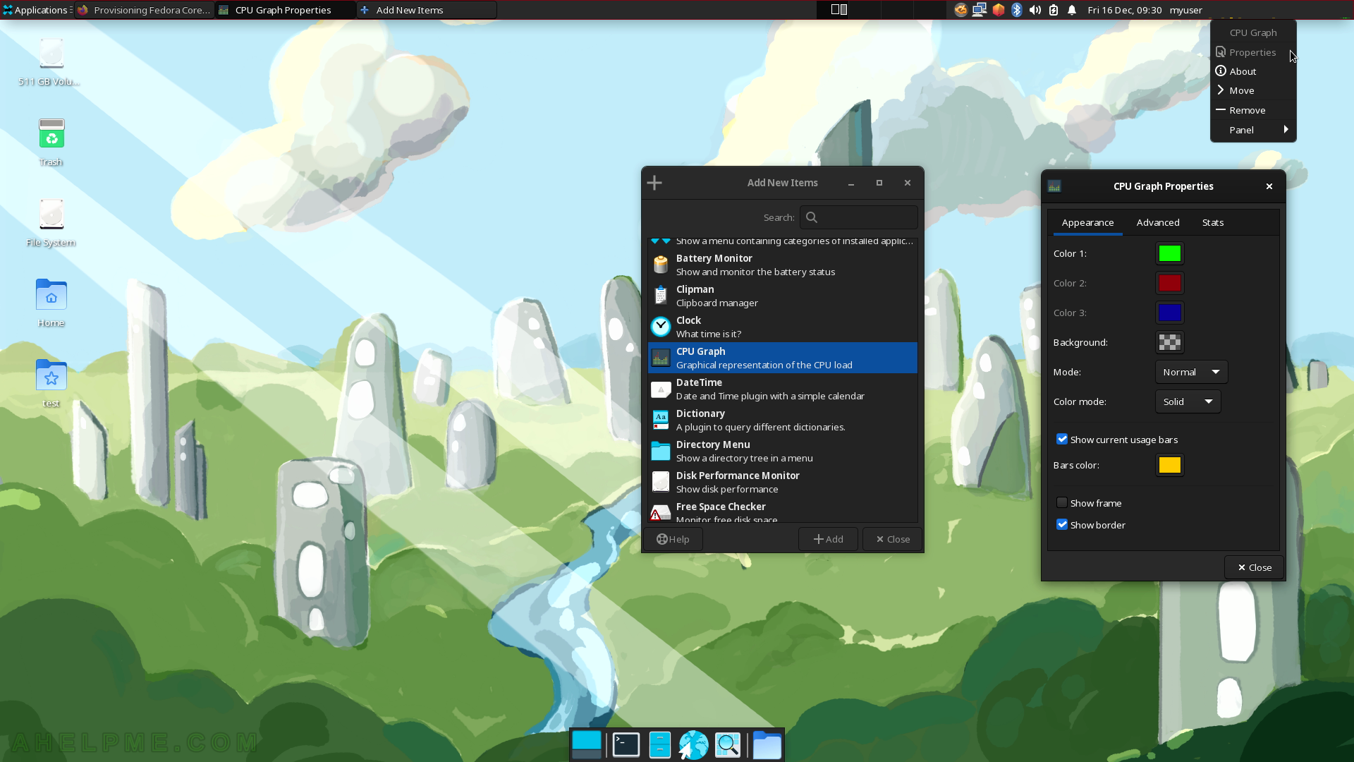Choose Move in the CPU Graph context menu
This screenshot has width=1354, height=762.
coord(1253,90)
